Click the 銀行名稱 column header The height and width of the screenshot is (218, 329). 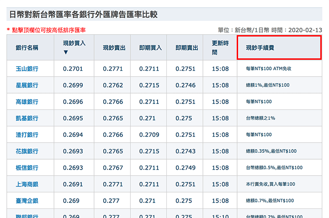[27, 48]
